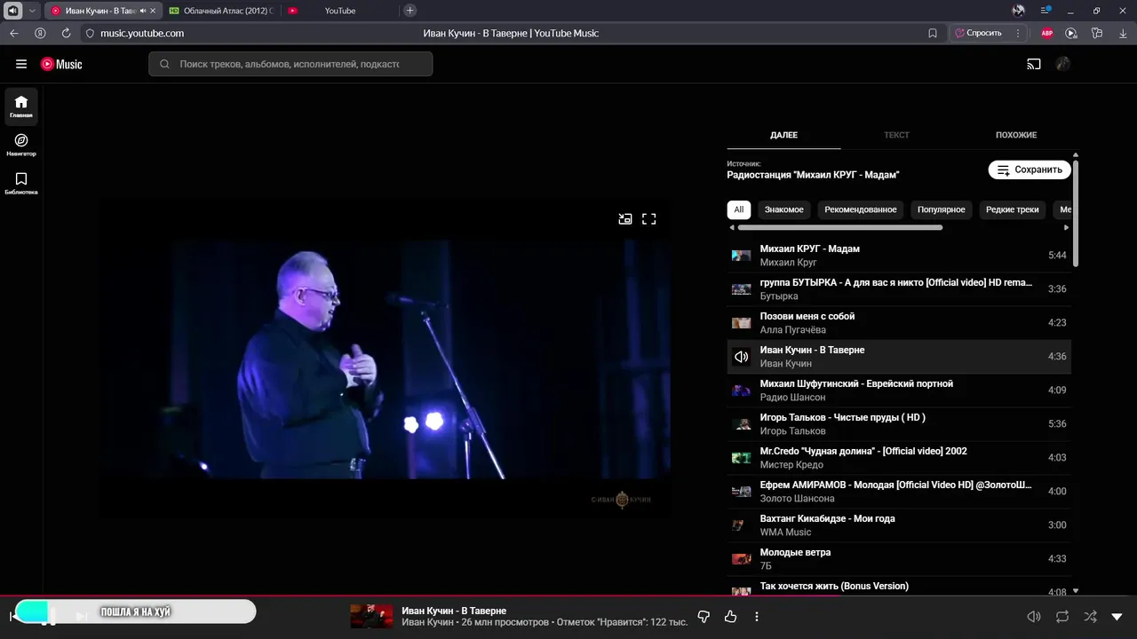Reload the music.youtube.com page
The height and width of the screenshot is (639, 1137).
coord(66,33)
